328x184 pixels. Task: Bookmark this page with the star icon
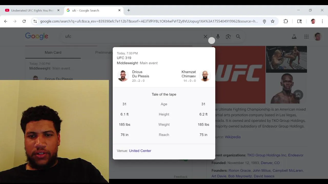pyautogui.click(x=273, y=21)
